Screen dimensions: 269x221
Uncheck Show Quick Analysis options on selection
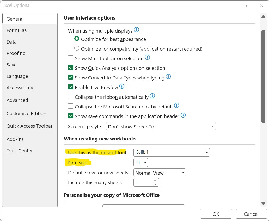[x=71, y=68]
